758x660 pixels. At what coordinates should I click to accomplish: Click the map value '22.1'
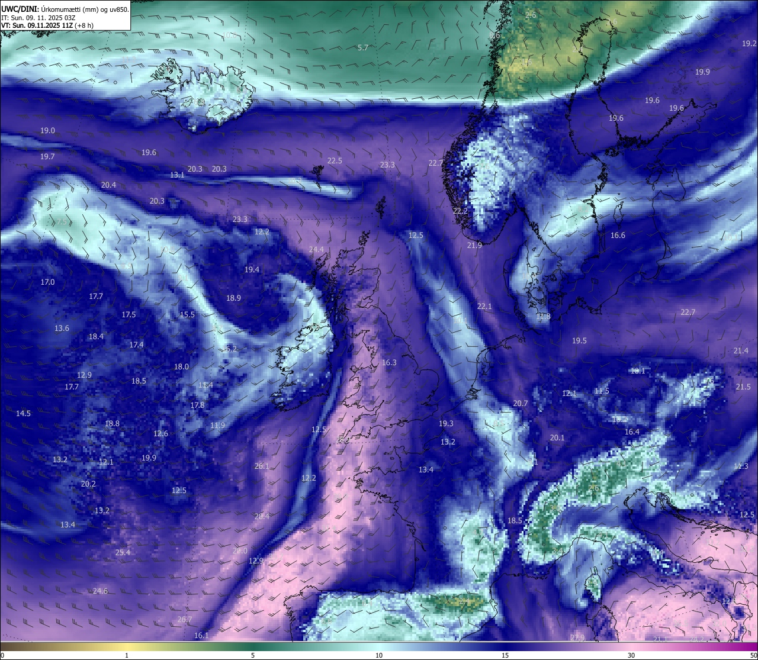tap(484, 306)
